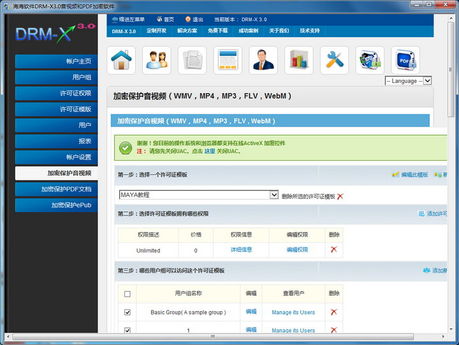Open 加密保护ePub in the sidebar

pyautogui.click(x=56, y=205)
